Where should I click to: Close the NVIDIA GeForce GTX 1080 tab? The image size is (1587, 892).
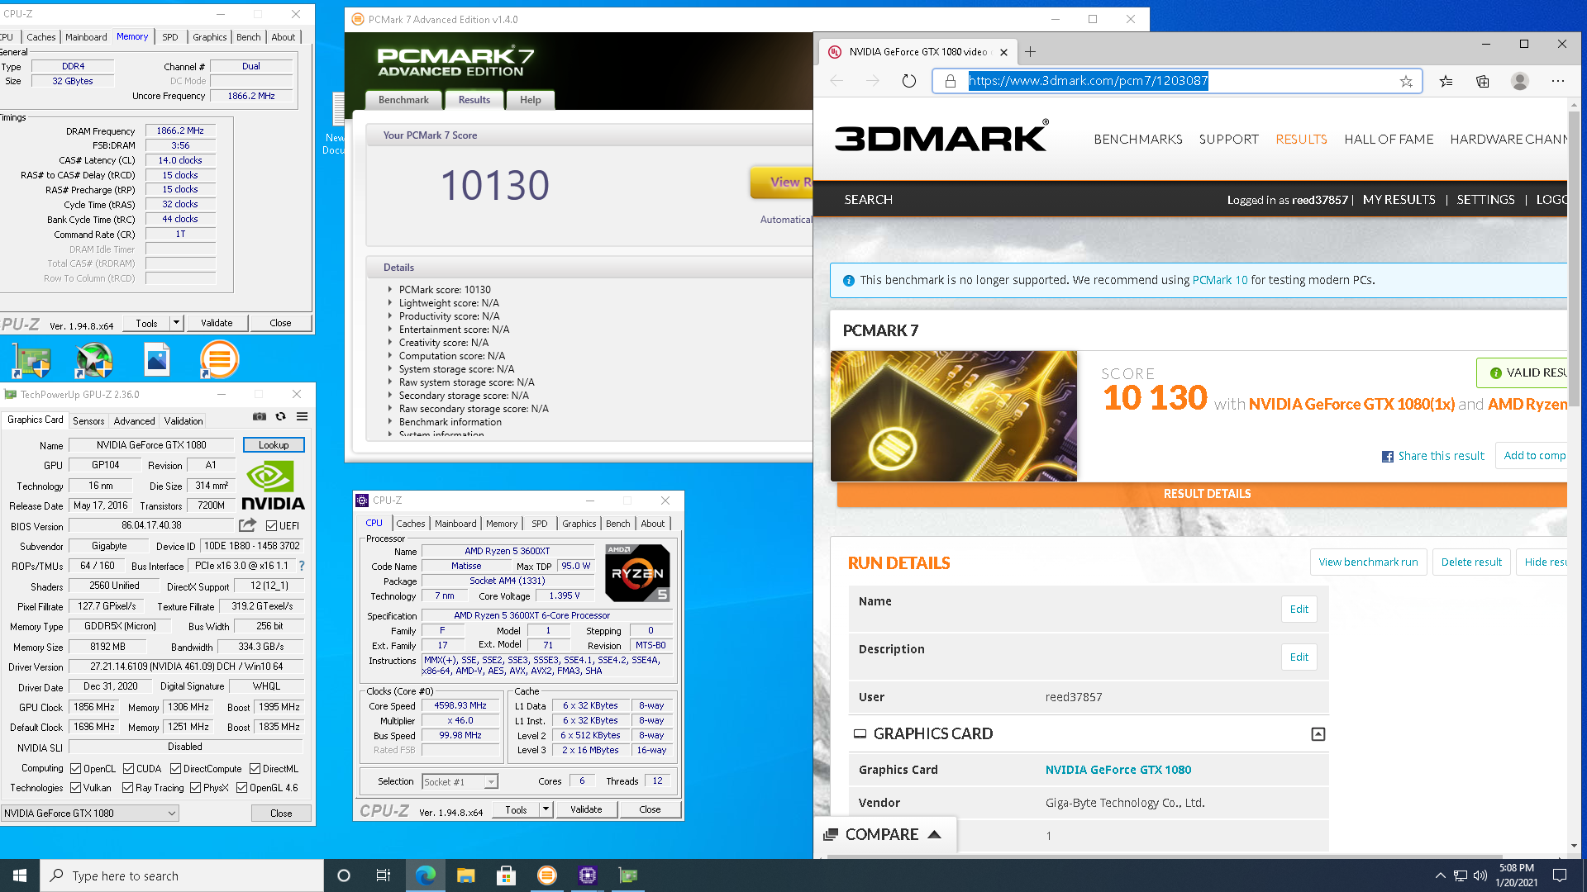[1003, 52]
